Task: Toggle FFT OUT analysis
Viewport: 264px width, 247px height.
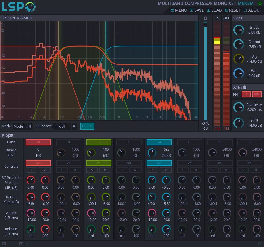Action: click(x=257, y=94)
